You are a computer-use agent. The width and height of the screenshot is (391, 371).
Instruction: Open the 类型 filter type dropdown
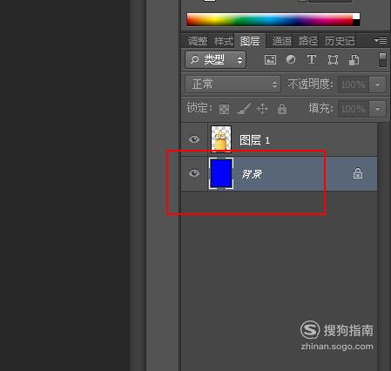[215, 60]
